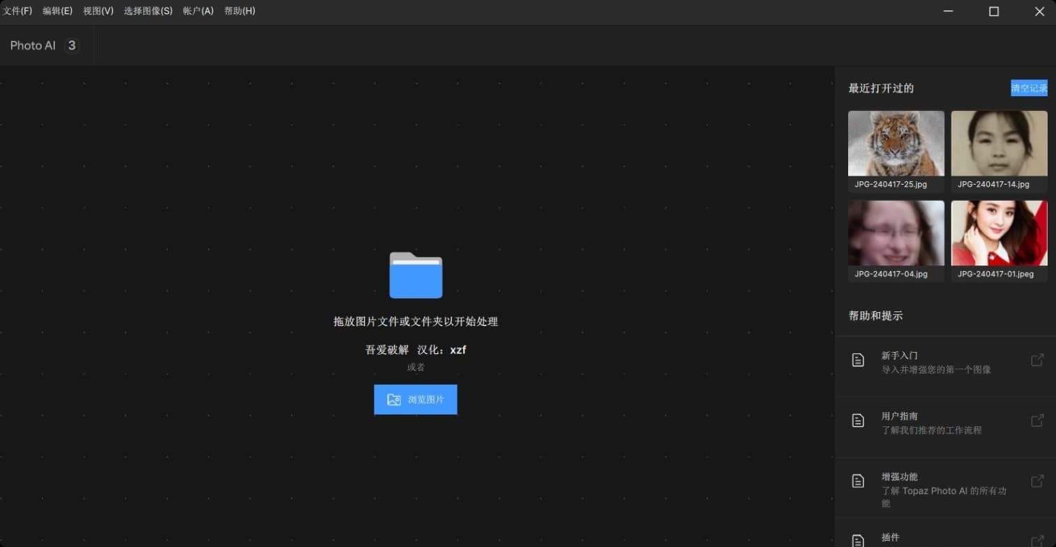Click the 拖放图片文件或文件夹以开始处理 text
1056x547 pixels.
point(416,321)
